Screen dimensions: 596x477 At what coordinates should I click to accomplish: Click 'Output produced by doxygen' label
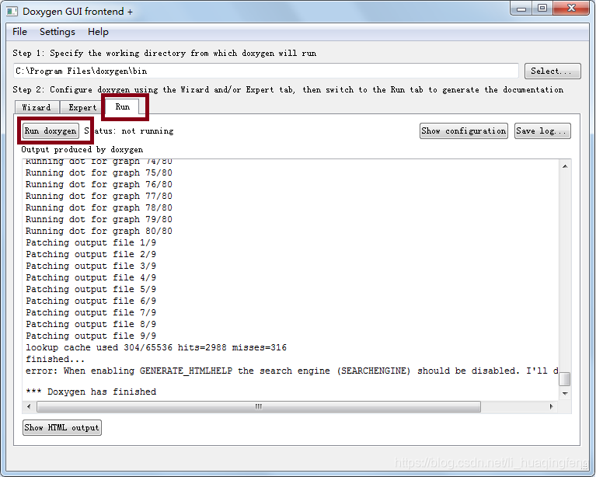point(82,150)
